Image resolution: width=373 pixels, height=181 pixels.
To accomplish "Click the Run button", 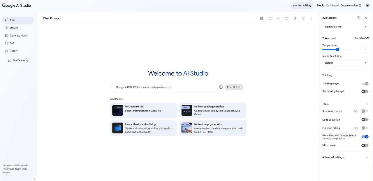I will (234, 87).
